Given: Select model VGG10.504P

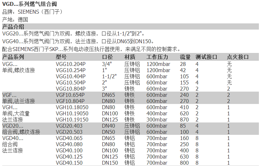Looking at the screenshot, I should click(70, 83).
